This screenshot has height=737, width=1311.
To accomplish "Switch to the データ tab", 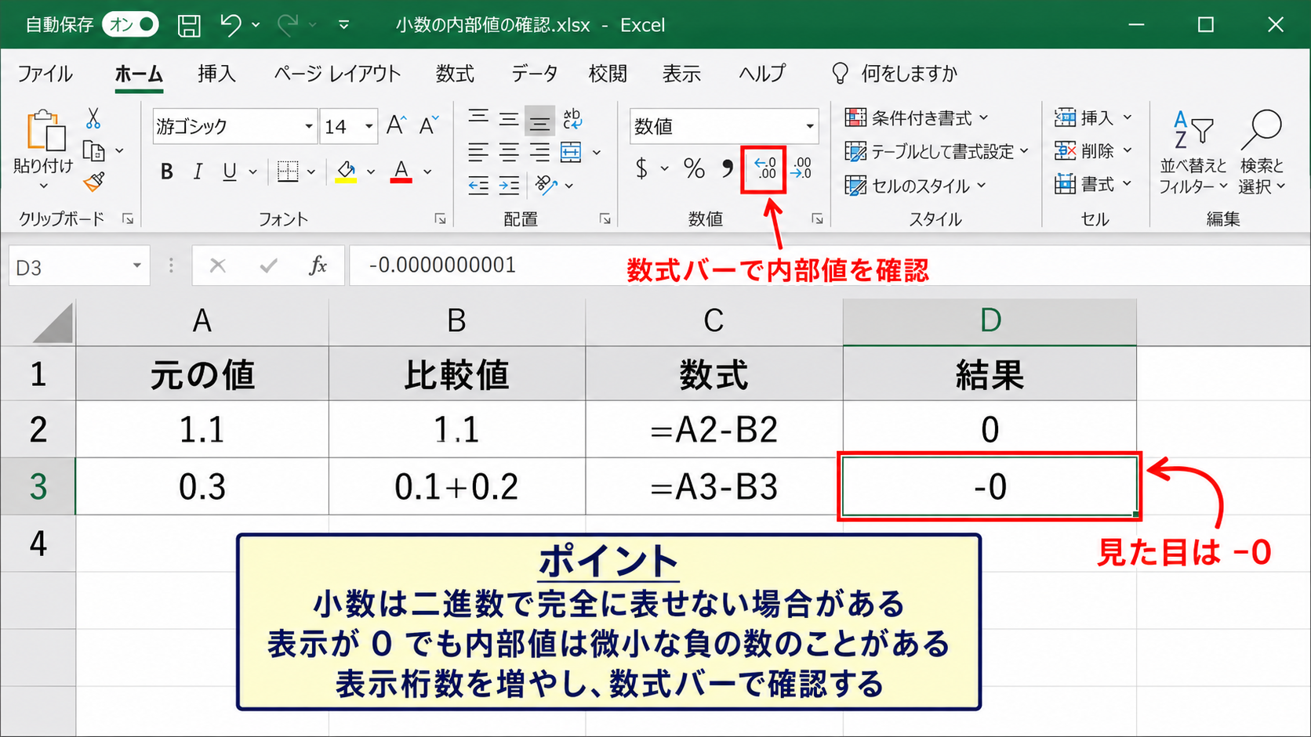I will point(534,74).
